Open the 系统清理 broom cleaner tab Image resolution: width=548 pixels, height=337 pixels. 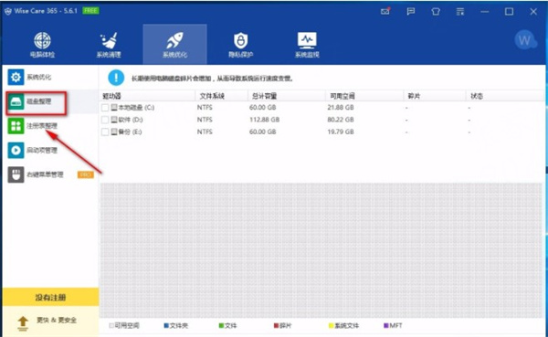click(109, 45)
